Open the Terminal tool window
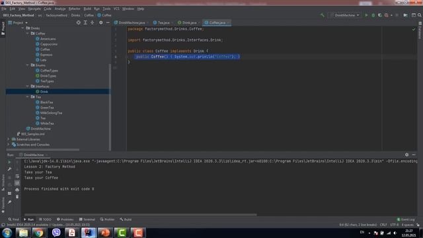423x238 pixels. point(87,219)
